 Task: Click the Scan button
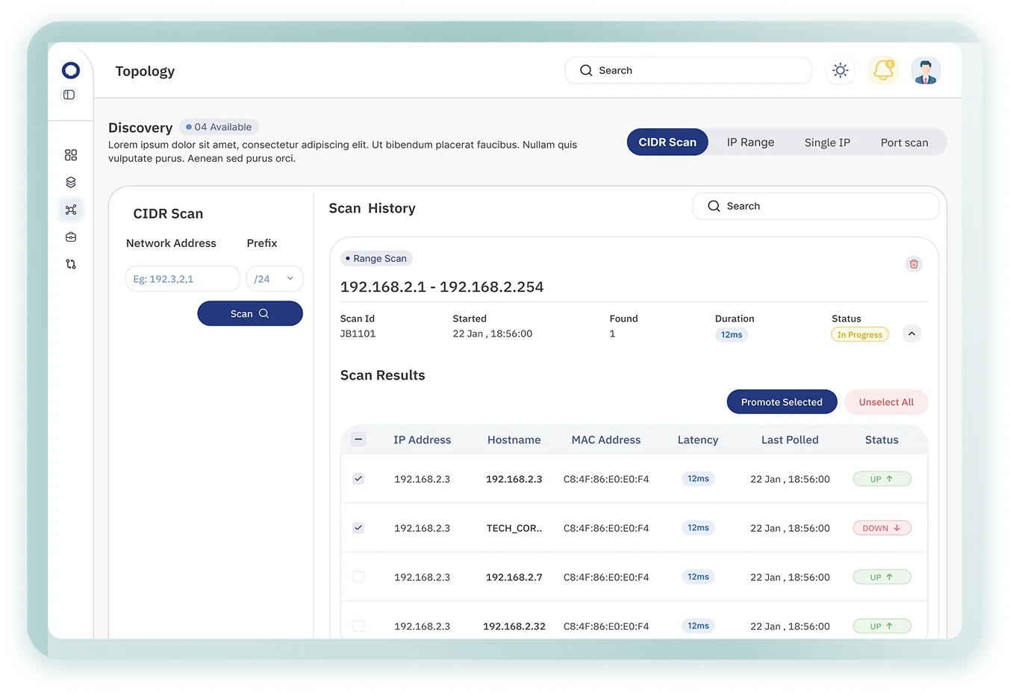(250, 313)
